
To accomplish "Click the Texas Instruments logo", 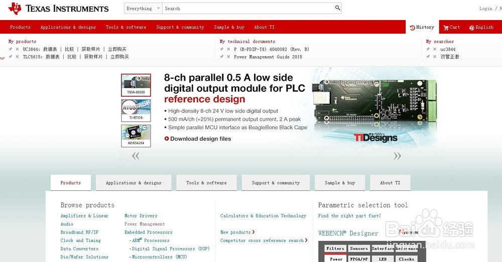I will (58, 9).
